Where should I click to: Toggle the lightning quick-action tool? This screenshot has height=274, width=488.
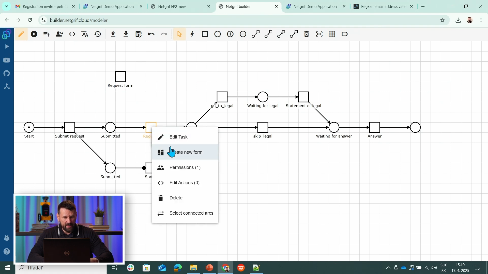[192, 34]
